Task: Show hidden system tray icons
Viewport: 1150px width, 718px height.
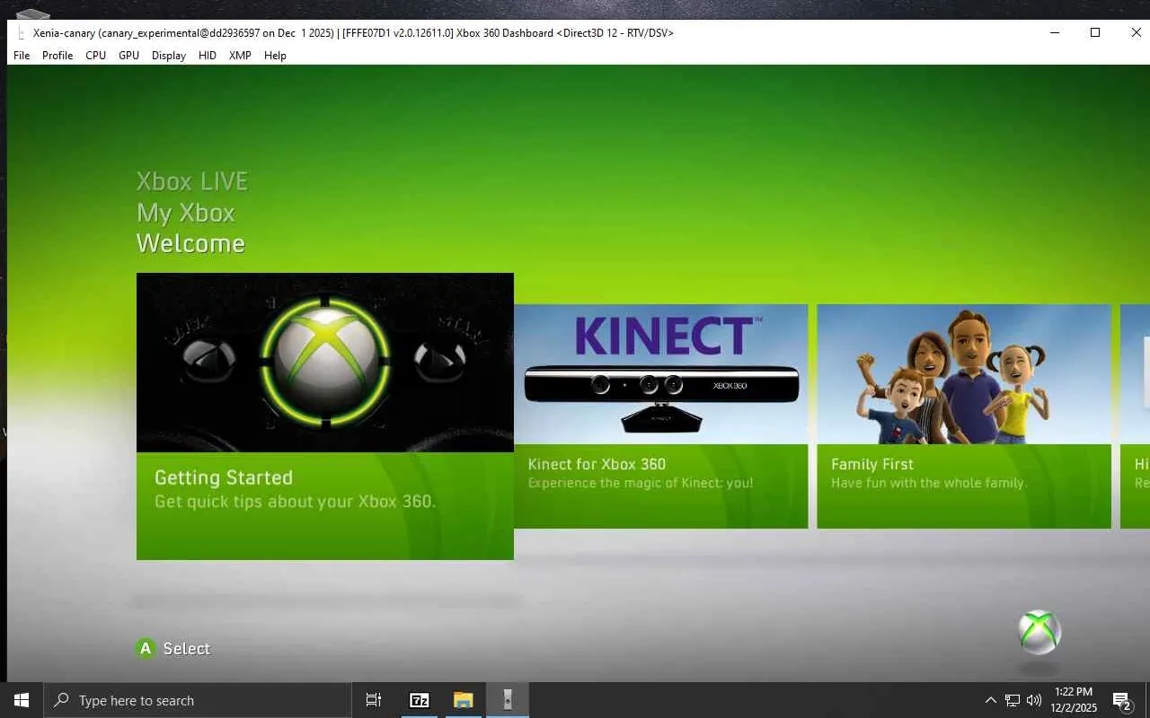Action: (x=991, y=700)
